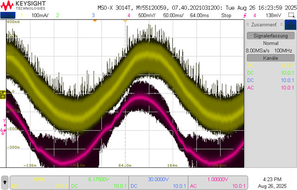Click the hollow orange time reference marker
This screenshot has height=190, width=297.
[125, 20]
